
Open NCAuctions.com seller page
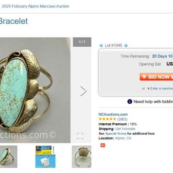pos(113,115)
